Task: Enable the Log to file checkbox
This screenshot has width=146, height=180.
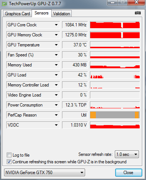Action: coord(9,155)
